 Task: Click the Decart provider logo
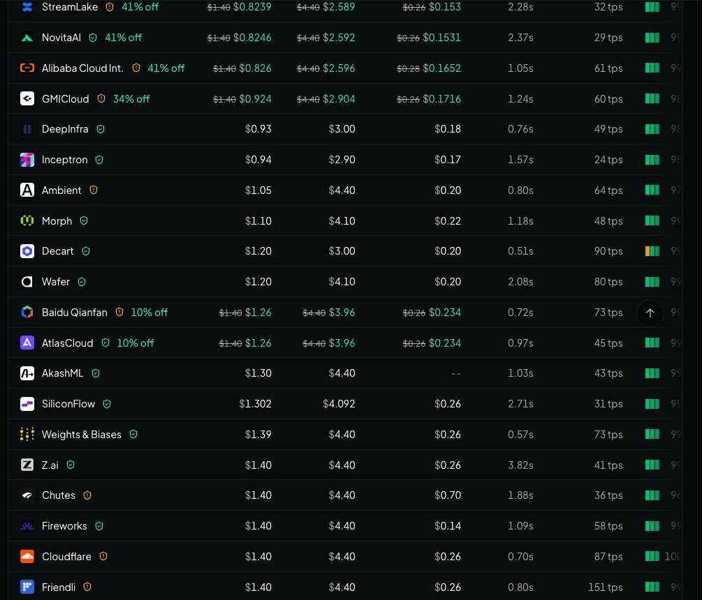tap(27, 251)
